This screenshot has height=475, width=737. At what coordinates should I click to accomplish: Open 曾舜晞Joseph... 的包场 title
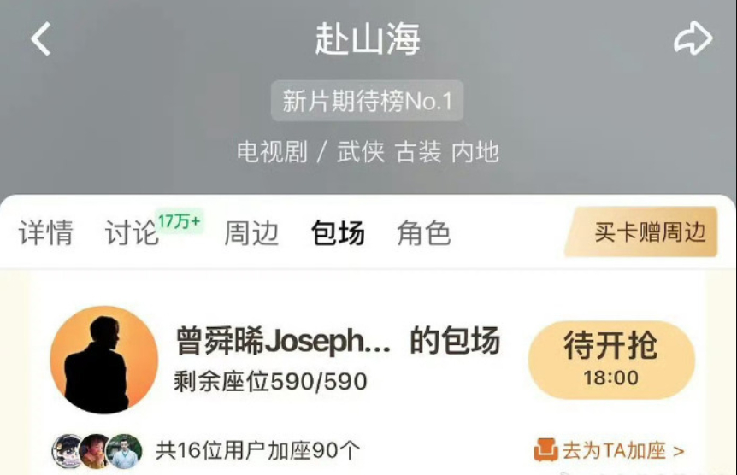point(338,341)
